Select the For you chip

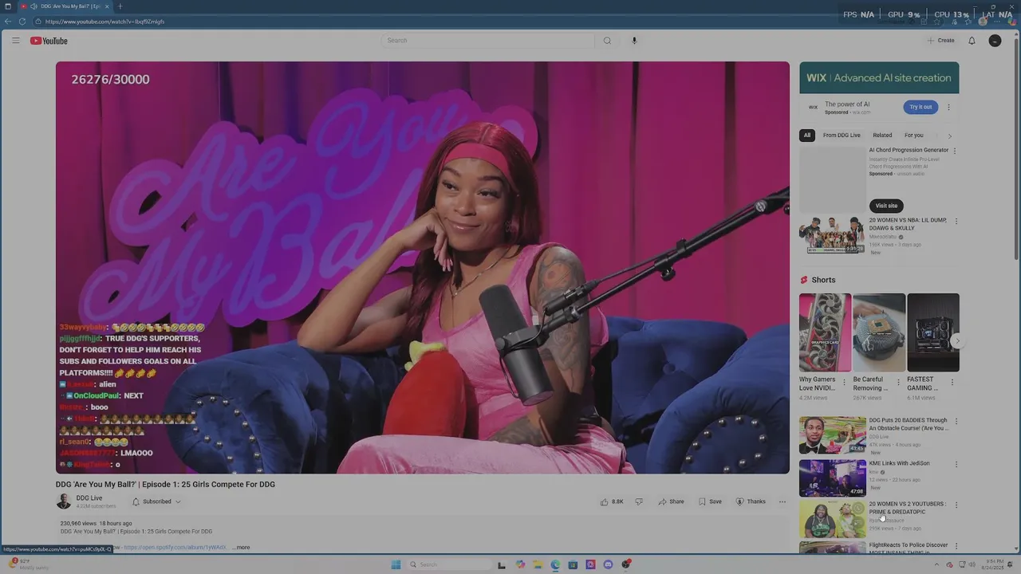coord(913,136)
